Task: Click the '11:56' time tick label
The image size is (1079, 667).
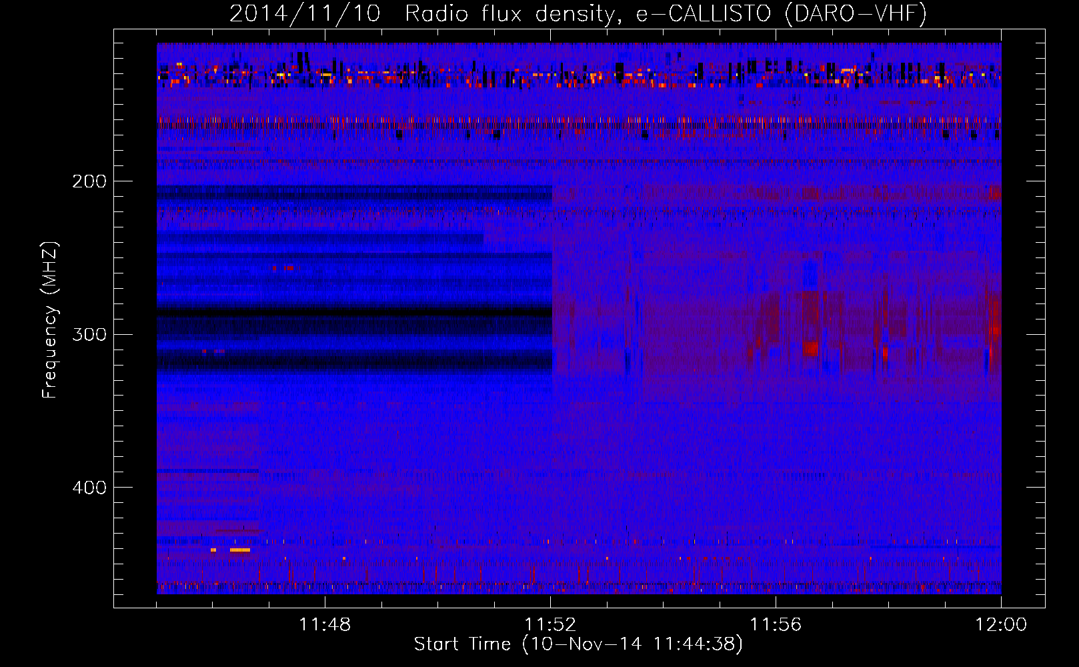Action: (x=776, y=625)
